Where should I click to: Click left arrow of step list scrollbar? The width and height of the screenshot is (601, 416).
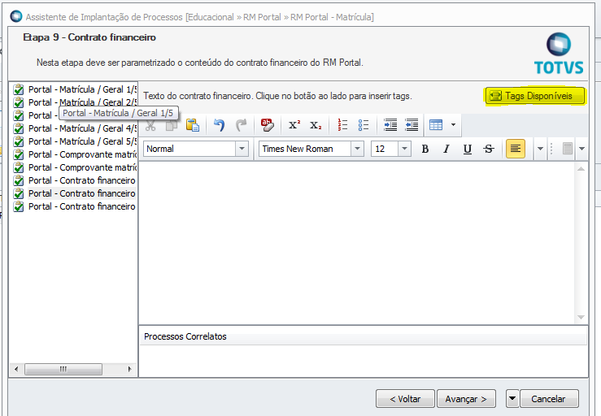point(16,369)
